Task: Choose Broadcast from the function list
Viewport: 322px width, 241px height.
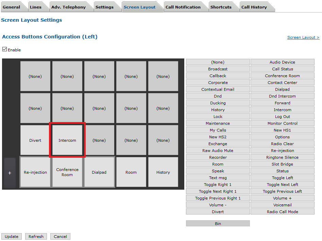Action: pyautogui.click(x=218, y=69)
